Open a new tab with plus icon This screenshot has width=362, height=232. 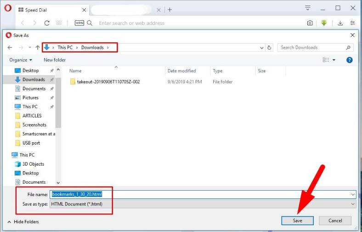(170, 10)
